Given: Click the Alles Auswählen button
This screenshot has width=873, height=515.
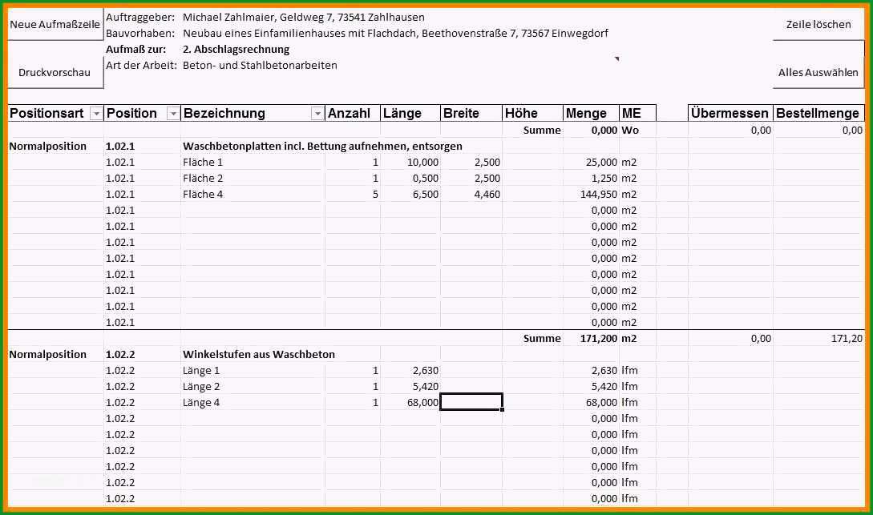Looking at the screenshot, I should 818,72.
